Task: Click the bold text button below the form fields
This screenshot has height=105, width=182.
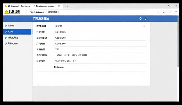Action: [59, 67]
